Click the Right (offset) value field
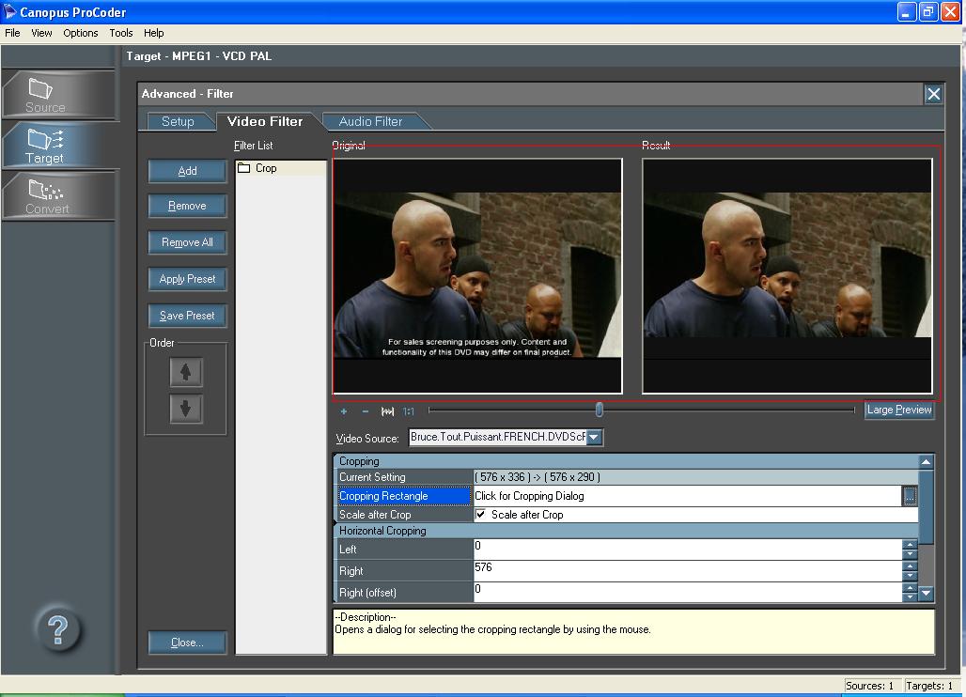 [688, 593]
